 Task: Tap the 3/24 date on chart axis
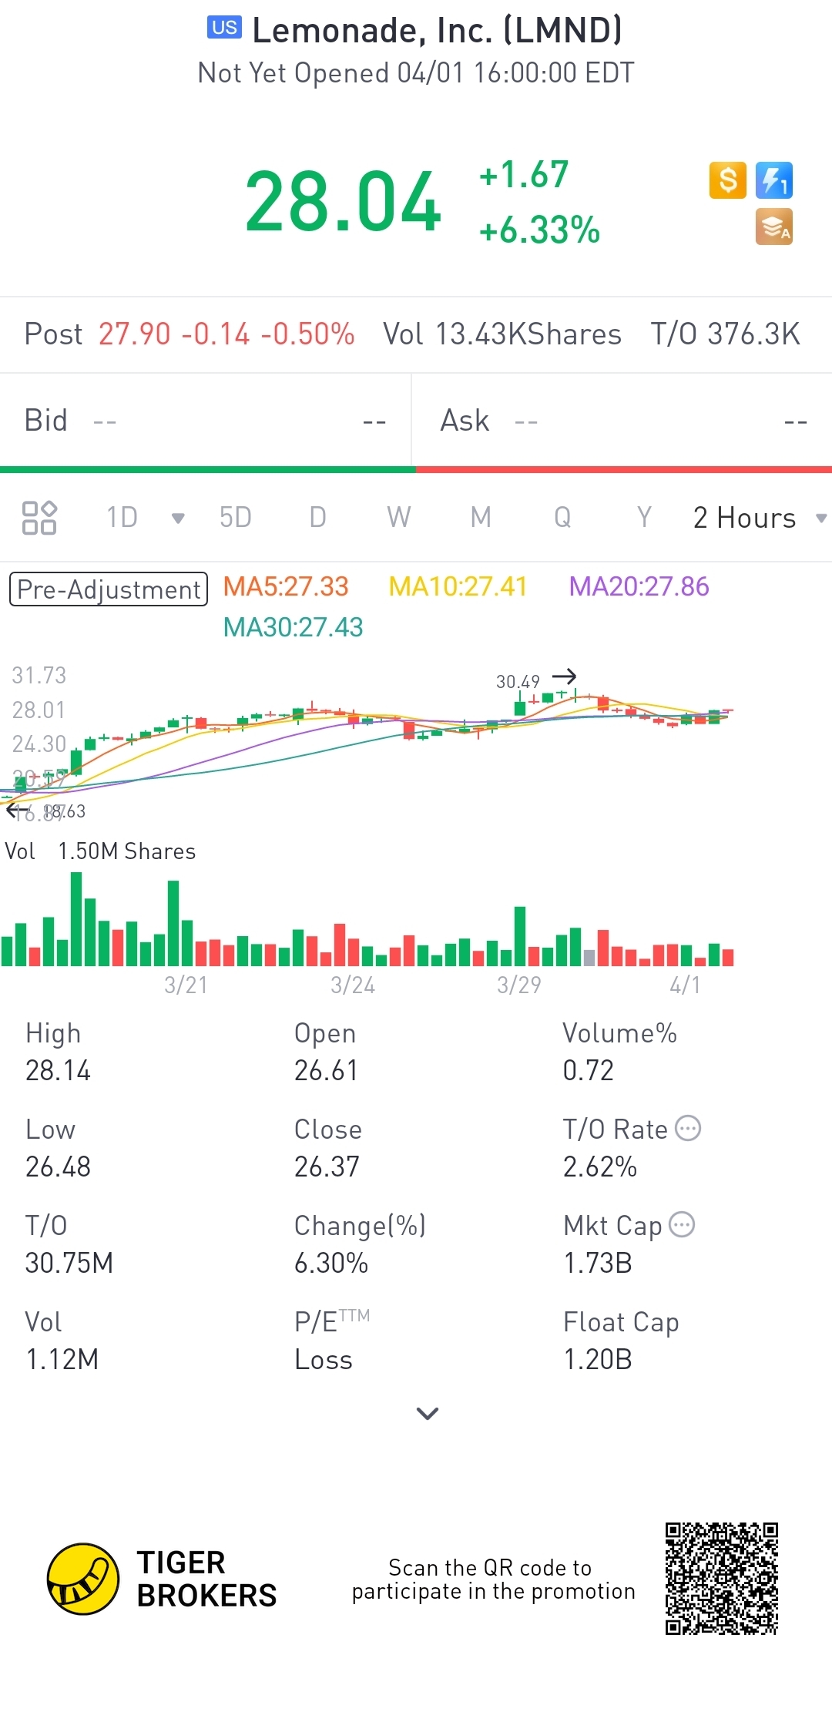coord(353,985)
